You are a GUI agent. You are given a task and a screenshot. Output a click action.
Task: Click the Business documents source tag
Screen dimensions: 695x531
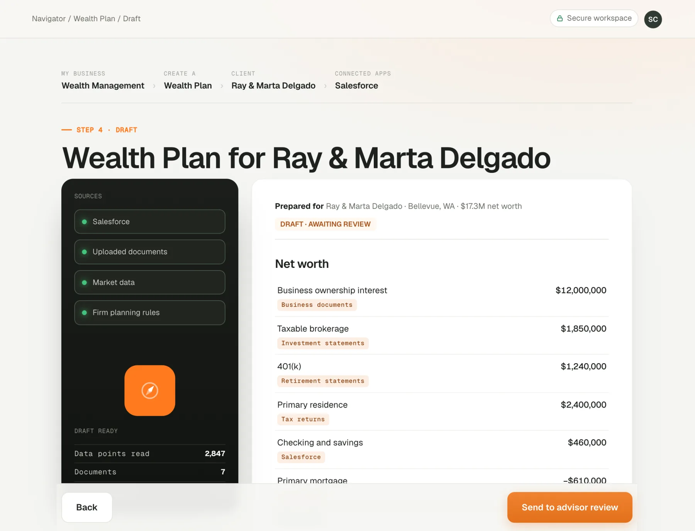(317, 305)
